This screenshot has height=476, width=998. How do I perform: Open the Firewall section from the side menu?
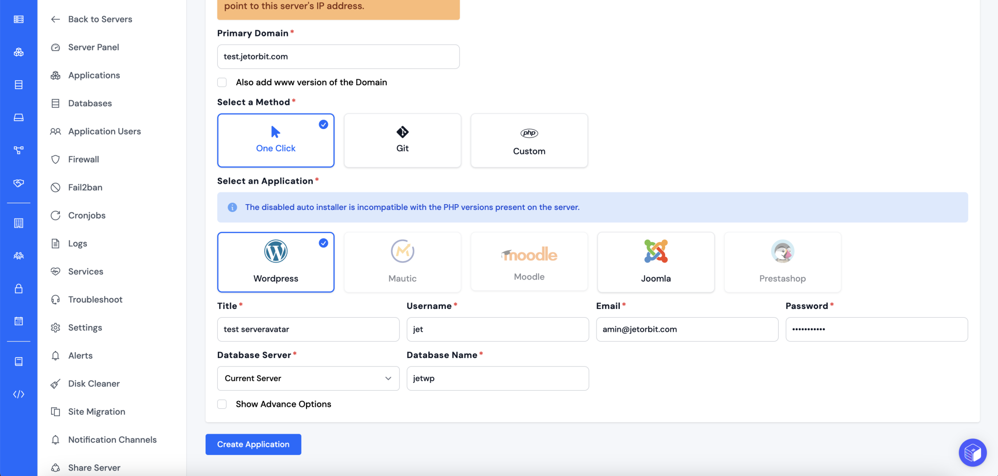[84, 159]
